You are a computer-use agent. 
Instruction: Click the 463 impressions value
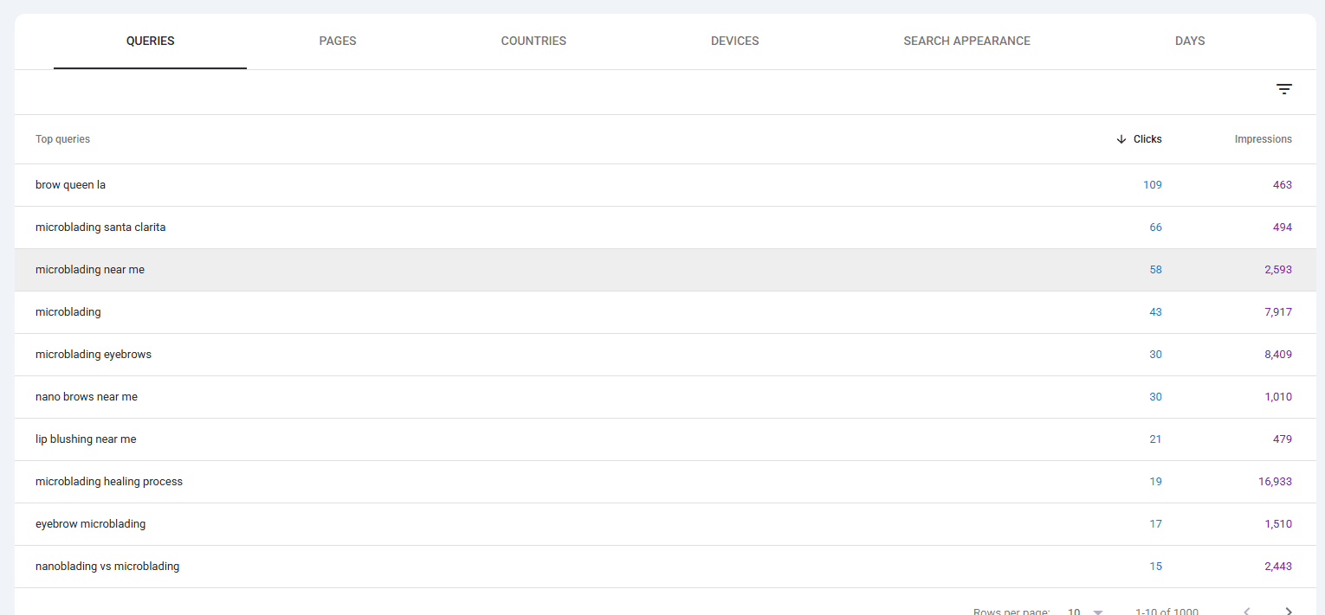(1282, 185)
